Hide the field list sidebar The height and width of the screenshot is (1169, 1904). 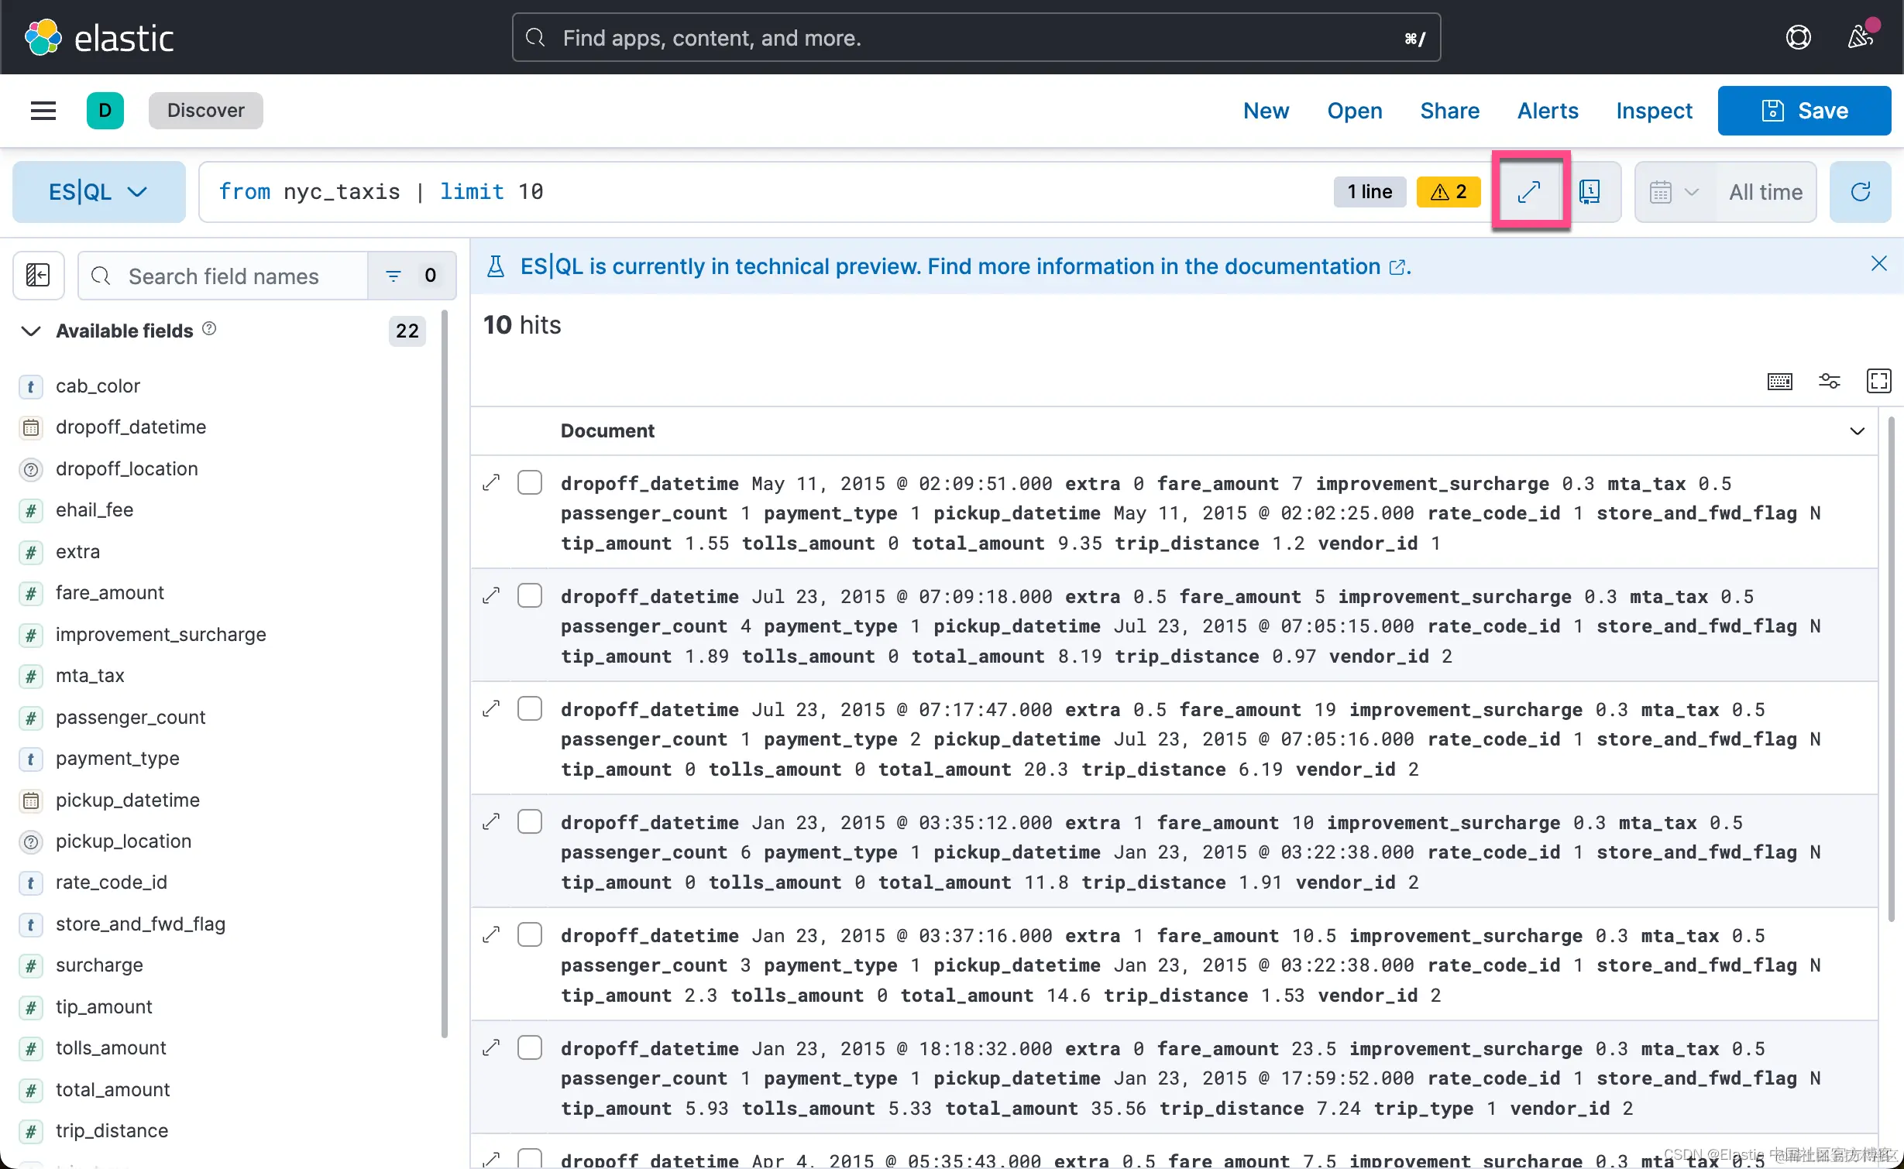click(38, 275)
